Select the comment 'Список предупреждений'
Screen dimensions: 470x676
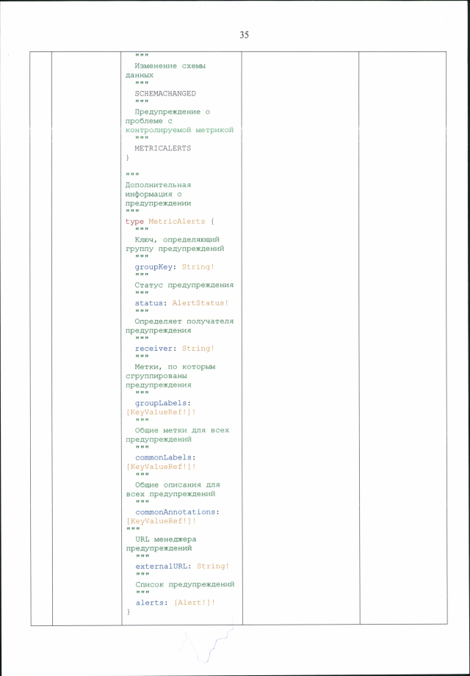pyautogui.click(x=184, y=585)
